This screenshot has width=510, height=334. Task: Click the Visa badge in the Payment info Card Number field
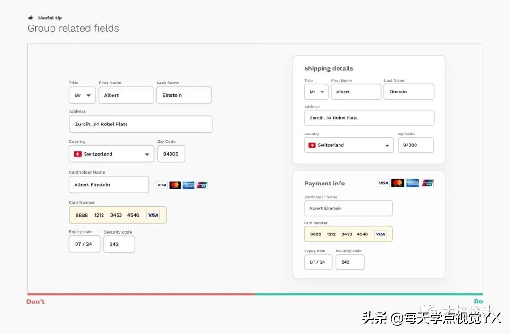point(381,234)
